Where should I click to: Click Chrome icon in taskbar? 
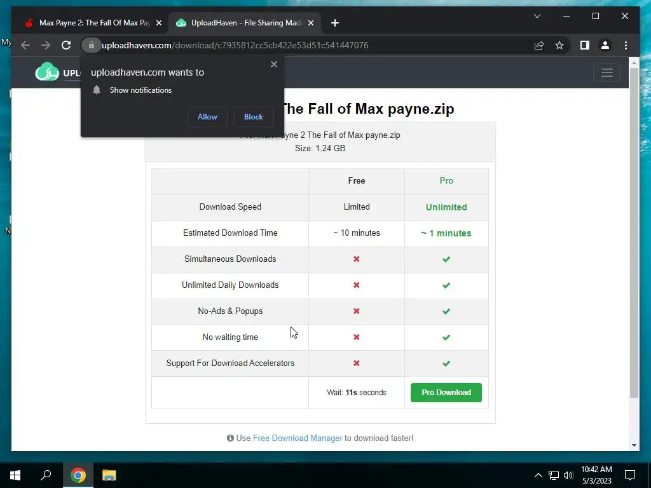coord(78,475)
